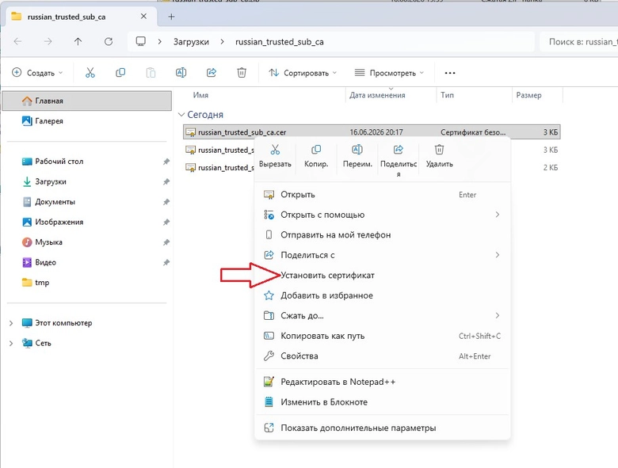Select Установить сертификат in the context menu

click(x=383, y=276)
